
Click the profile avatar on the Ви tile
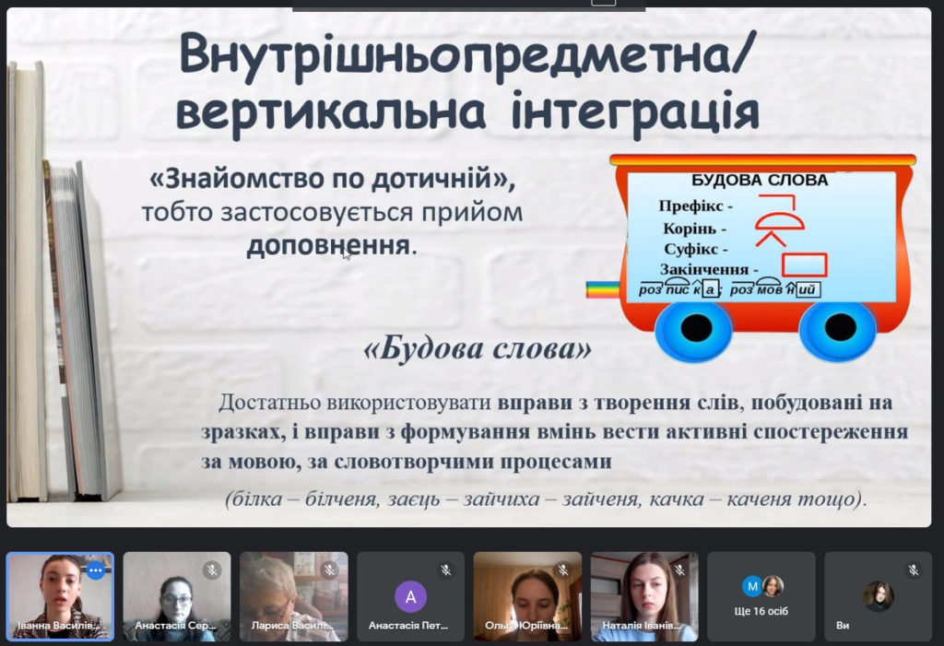[879, 596]
